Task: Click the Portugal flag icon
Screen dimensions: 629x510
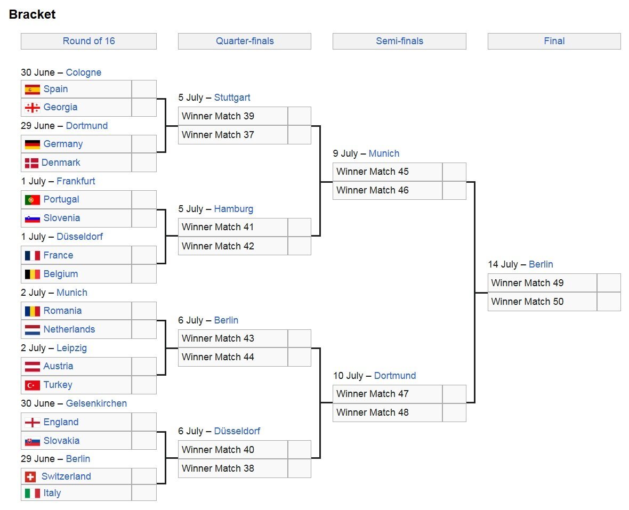Action: point(32,200)
